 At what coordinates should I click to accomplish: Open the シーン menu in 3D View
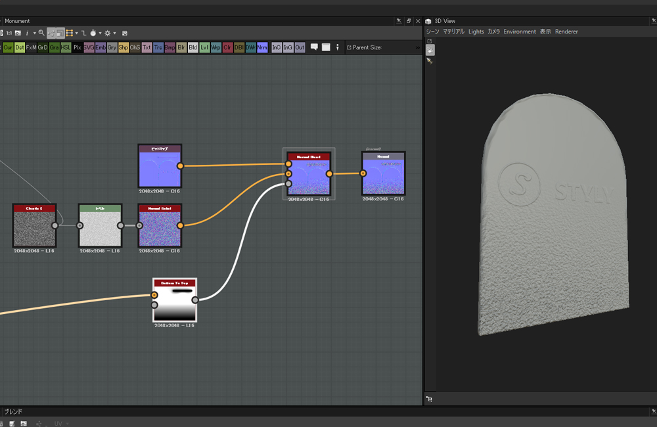432,32
